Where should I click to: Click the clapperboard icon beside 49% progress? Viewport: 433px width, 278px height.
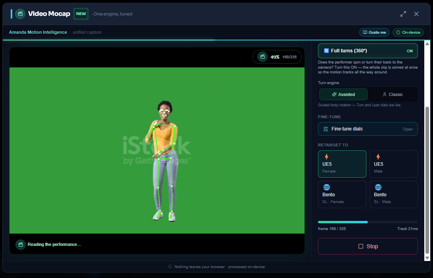[262, 57]
